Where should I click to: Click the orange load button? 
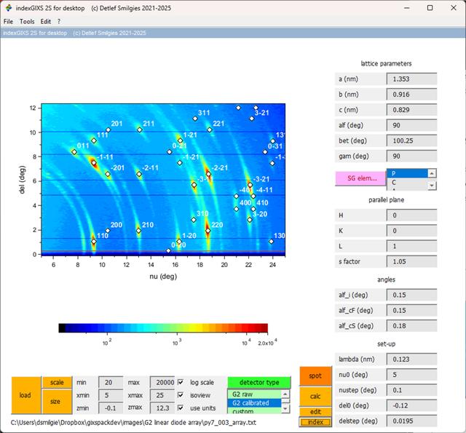pos(26,395)
